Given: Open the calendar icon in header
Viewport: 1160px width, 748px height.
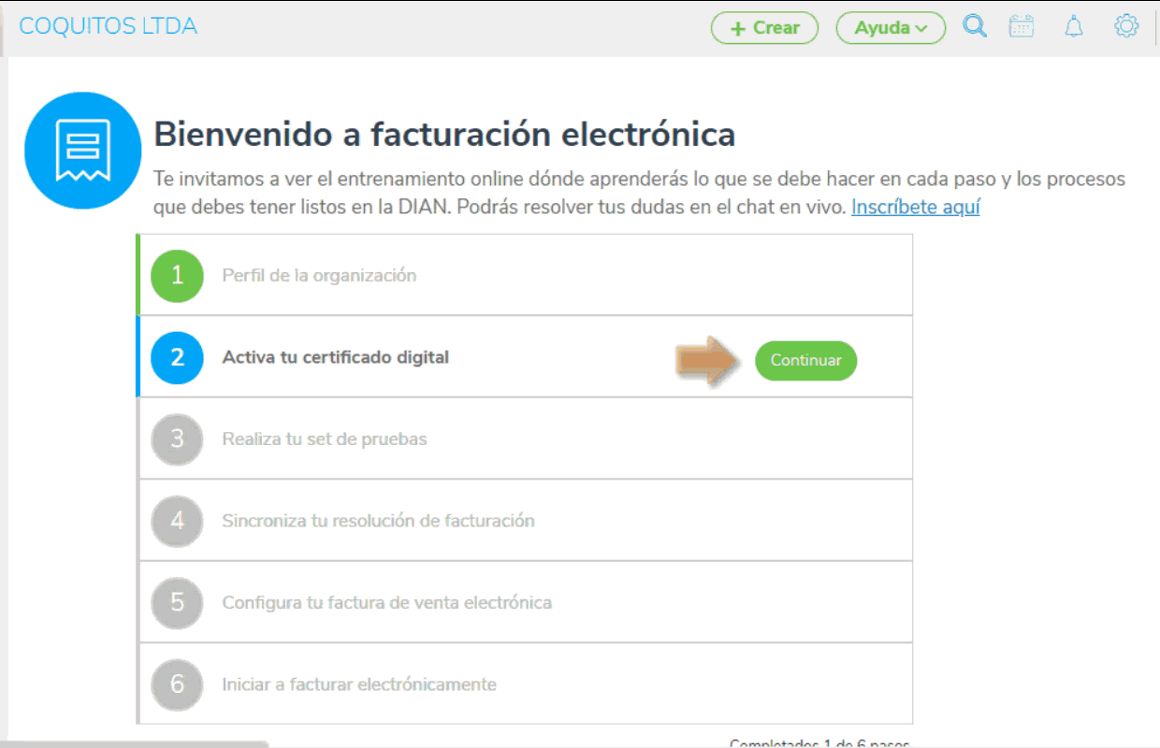Looking at the screenshot, I should click(x=1022, y=26).
